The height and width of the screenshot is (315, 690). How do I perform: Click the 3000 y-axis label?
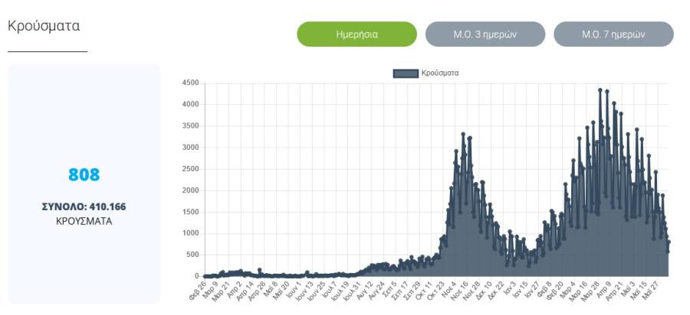tap(190, 148)
